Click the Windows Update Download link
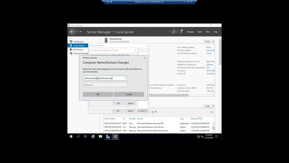The width and height of the screenshot is (289, 163). point(210,50)
